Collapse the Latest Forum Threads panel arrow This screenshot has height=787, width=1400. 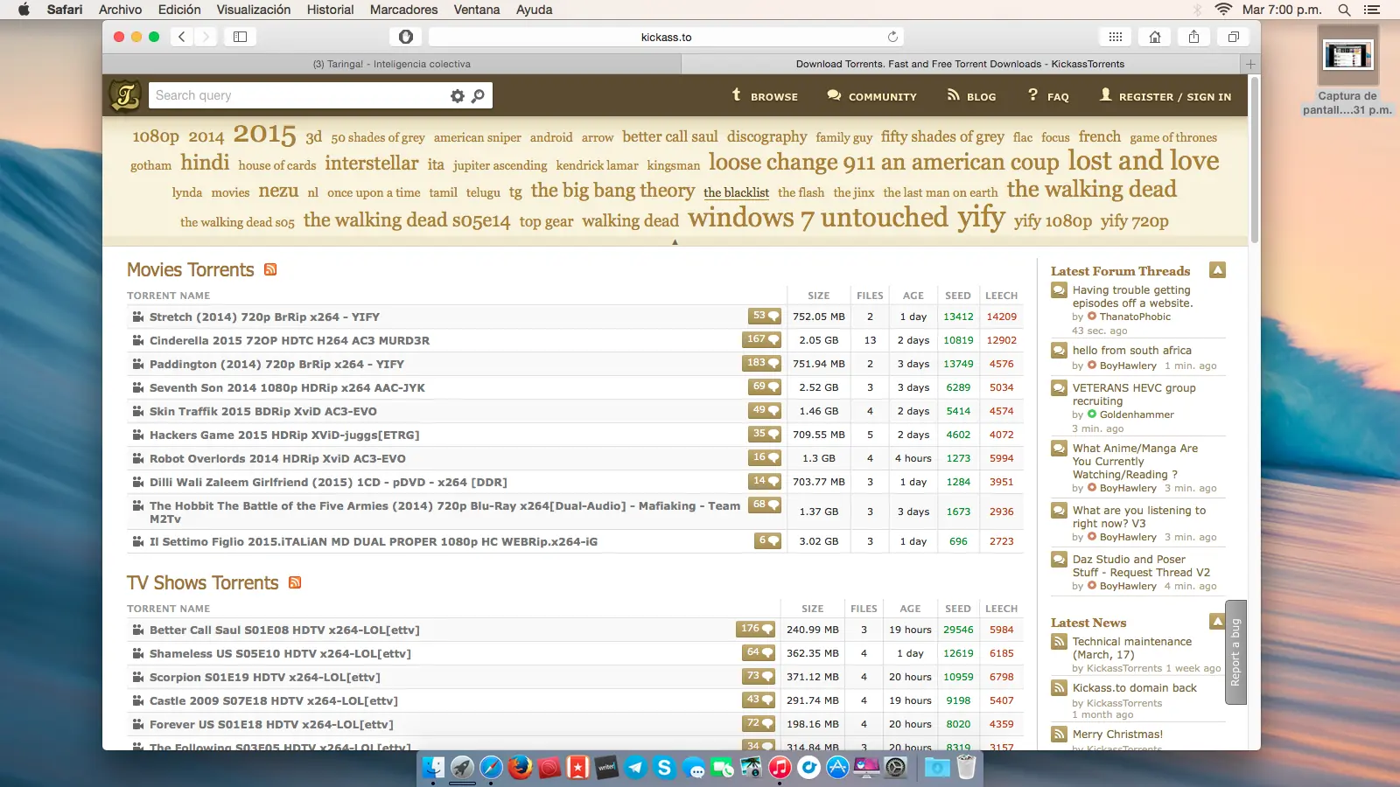(x=1217, y=270)
